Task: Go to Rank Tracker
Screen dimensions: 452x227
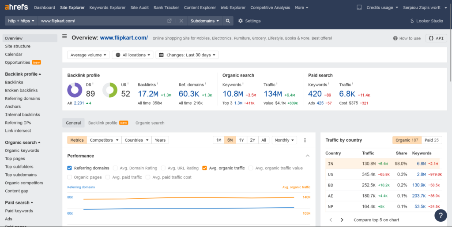Action: [166, 7]
